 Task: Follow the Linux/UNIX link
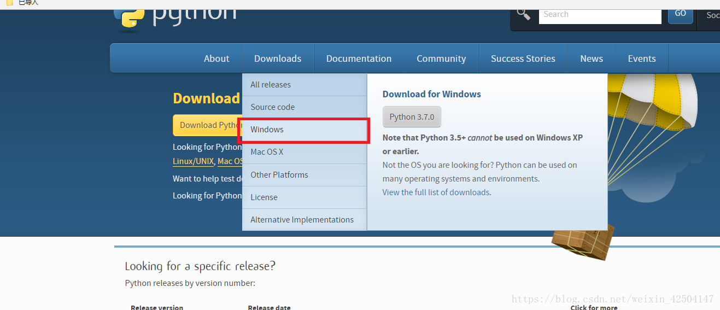coord(194,161)
